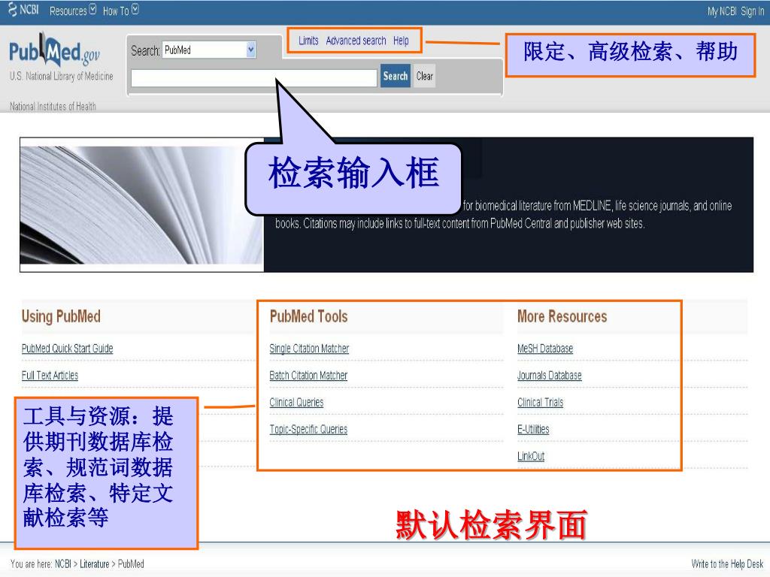The width and height of the screenshot is (770, 577).
Task: Click into the search query input field
Action: pos(254,78)
